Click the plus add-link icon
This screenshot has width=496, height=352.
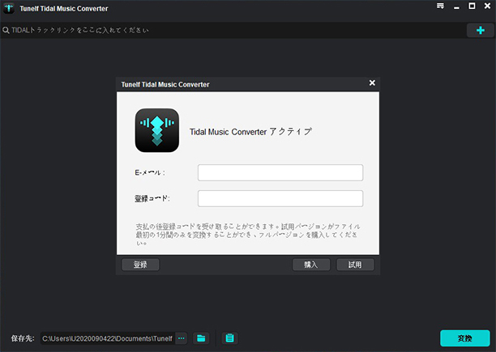click(480, 30)
